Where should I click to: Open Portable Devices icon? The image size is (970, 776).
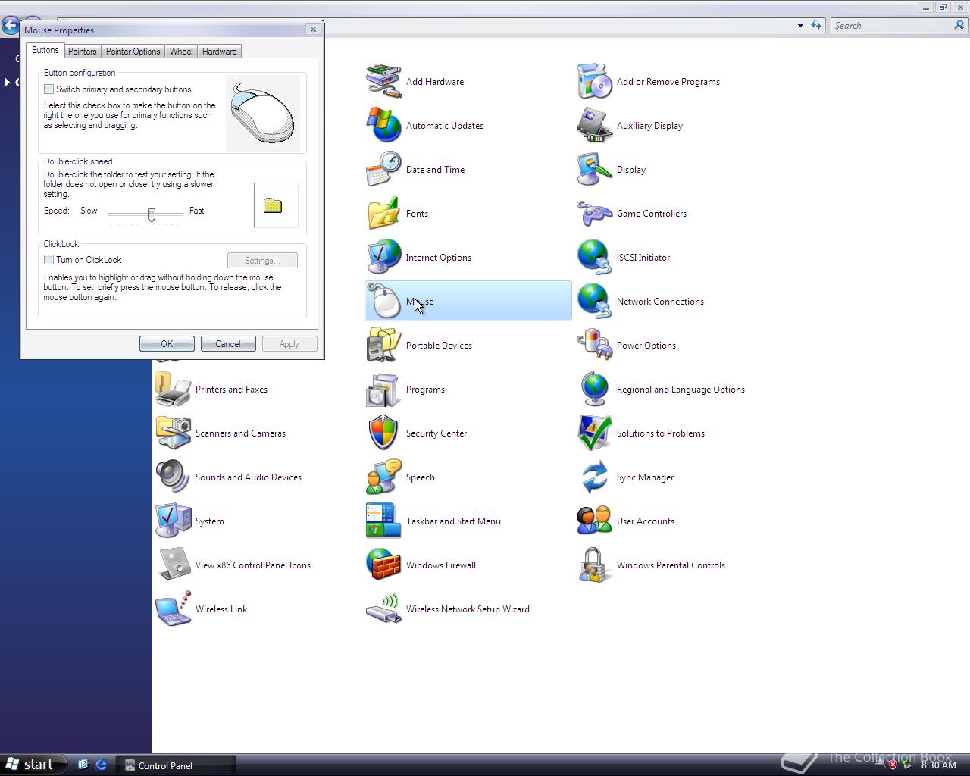click(x=383, y=346)
